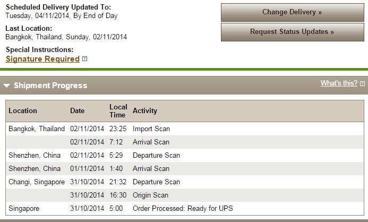Click the Local Time column header

[x=118, y=111]
